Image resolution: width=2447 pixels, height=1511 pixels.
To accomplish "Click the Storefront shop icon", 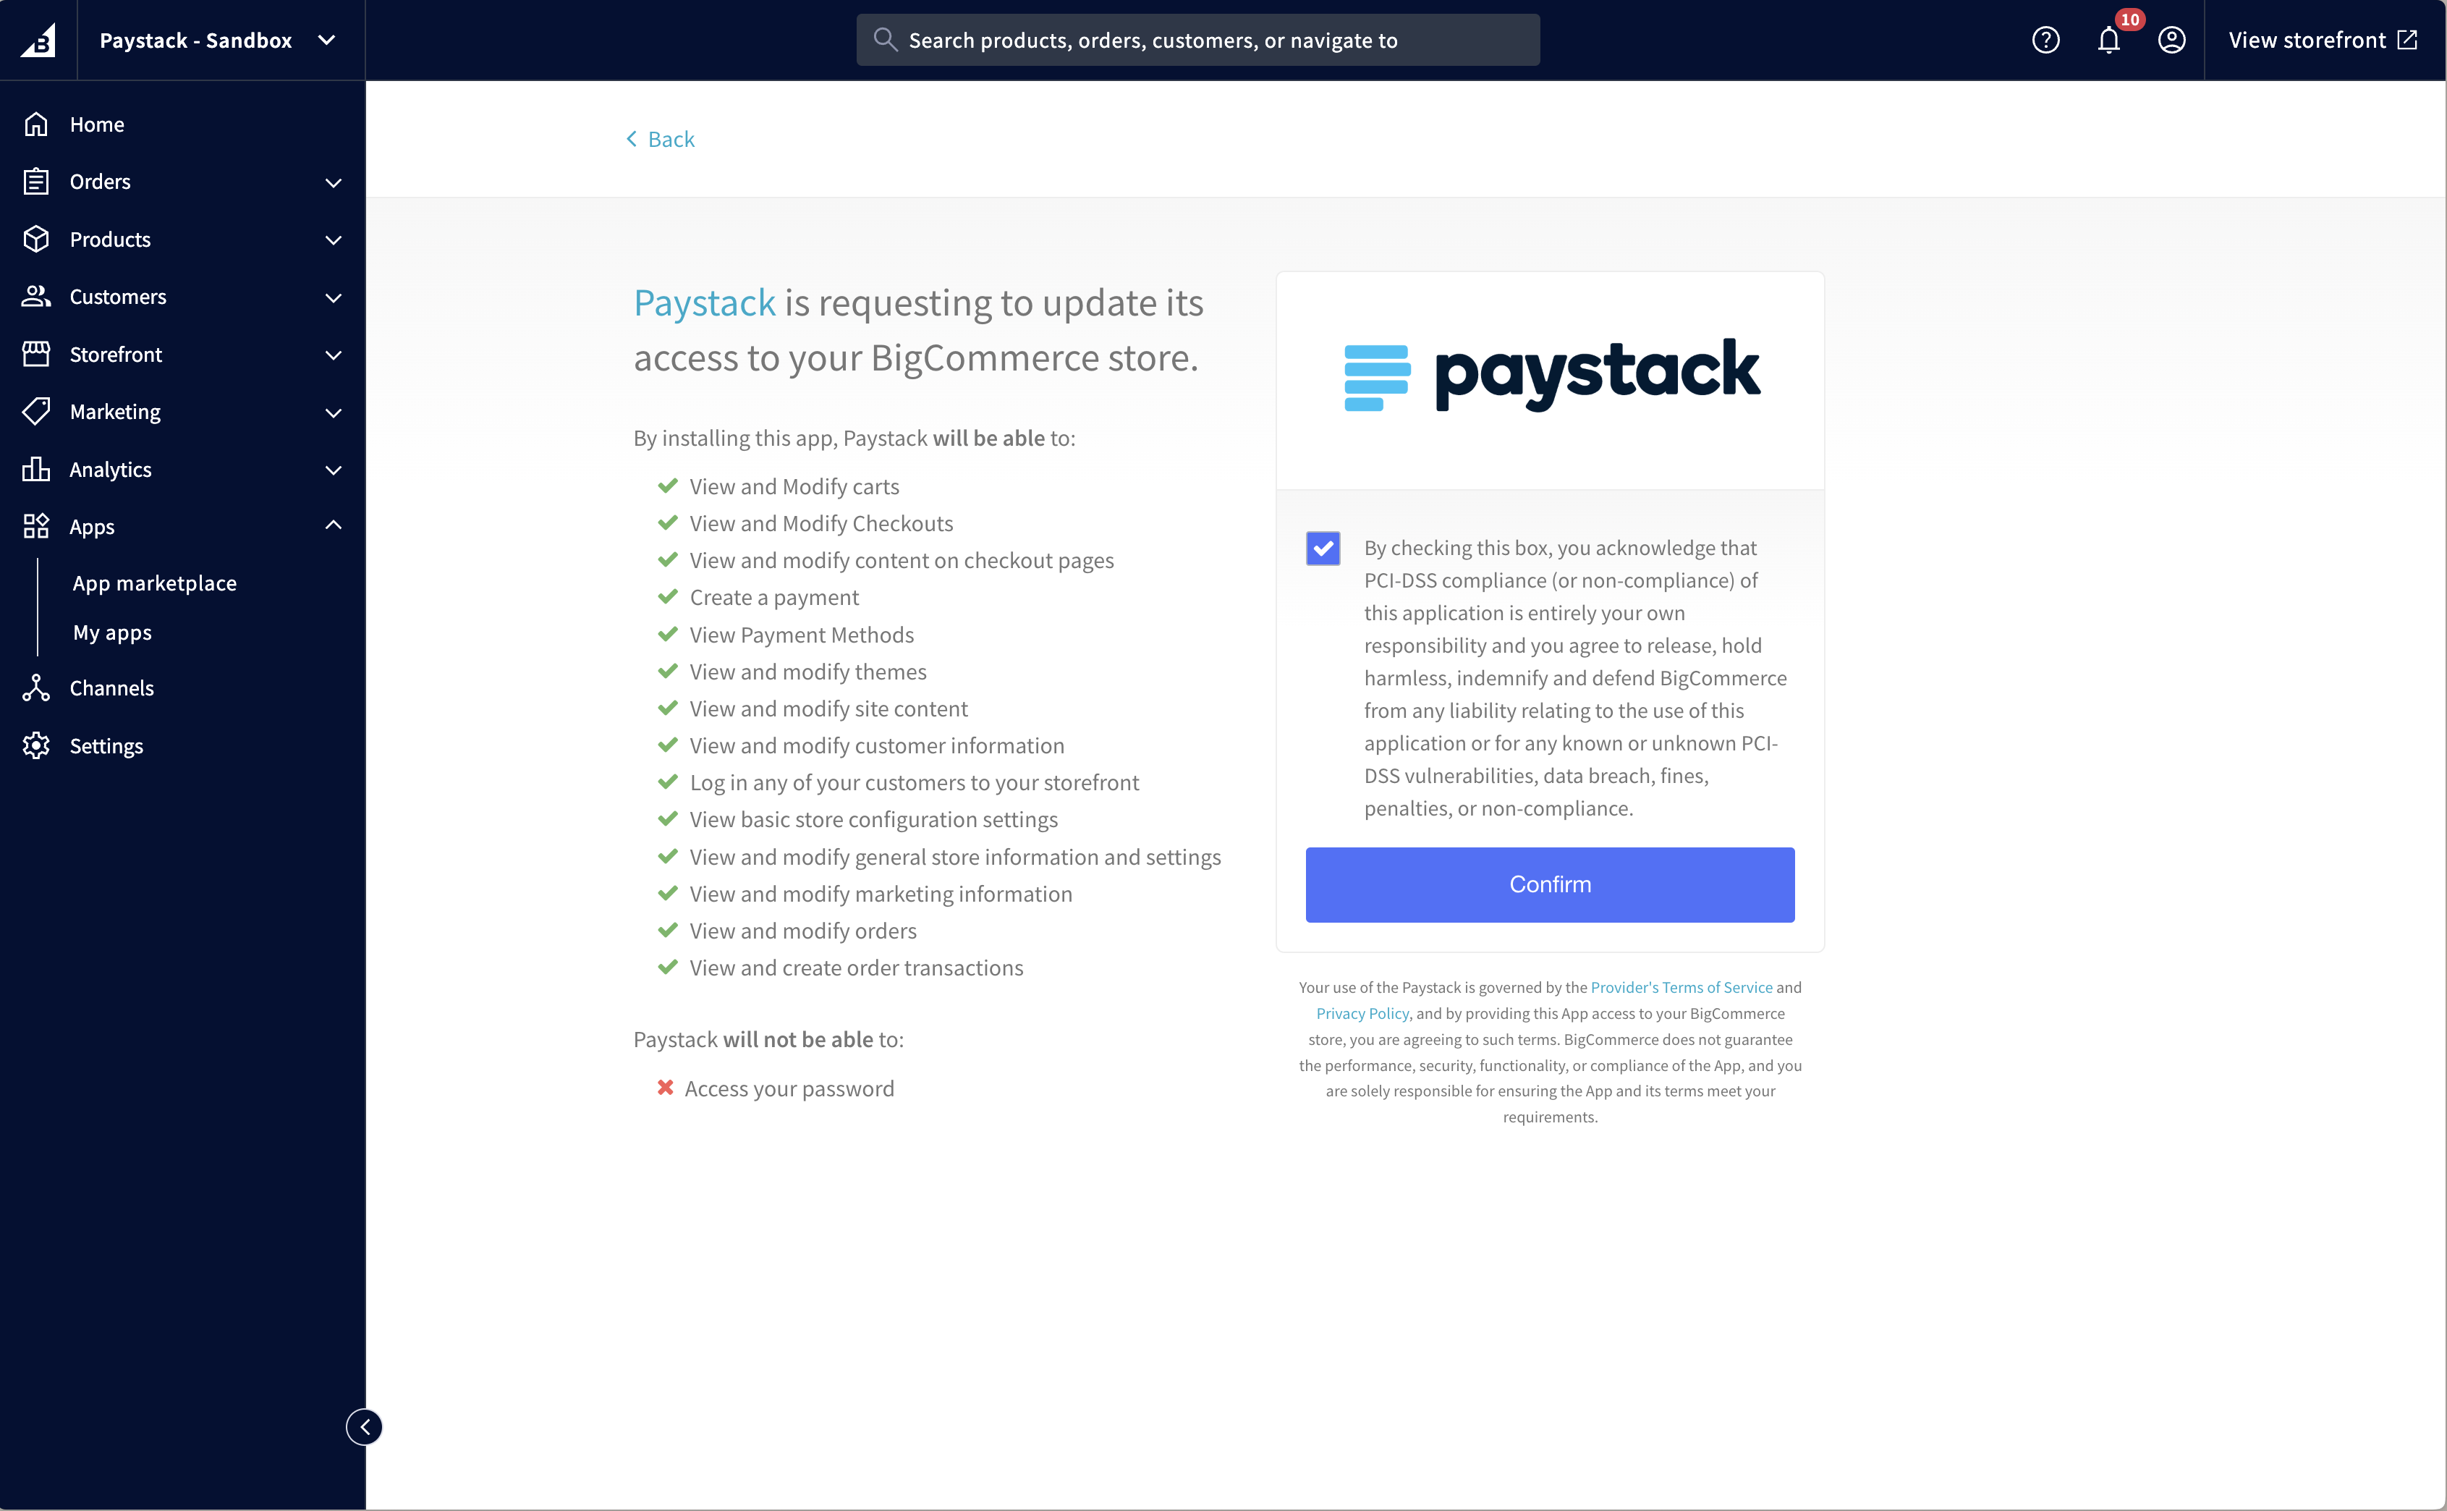I will [x=36, y=354].
